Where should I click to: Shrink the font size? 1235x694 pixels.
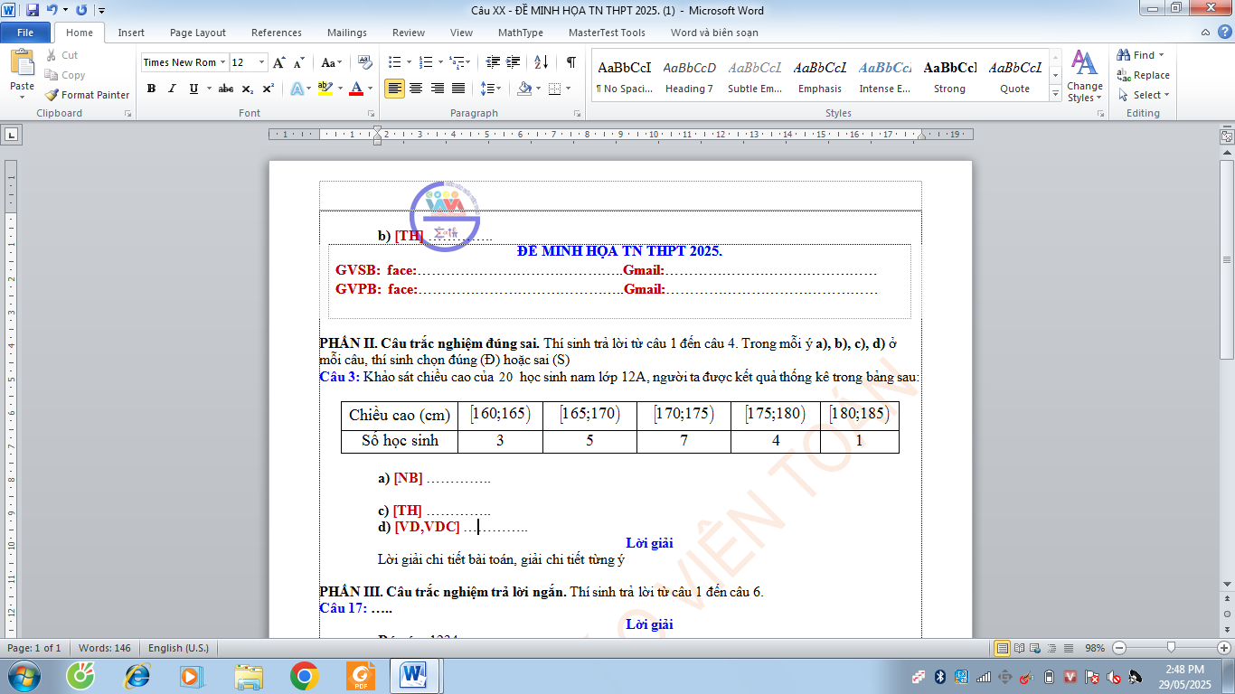click(297, 62)
